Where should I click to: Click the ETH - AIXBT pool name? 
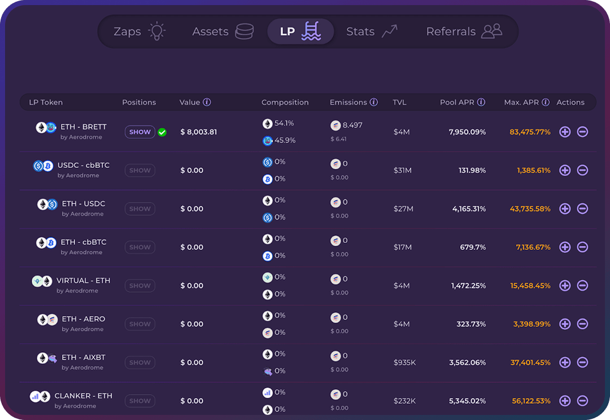83,357
